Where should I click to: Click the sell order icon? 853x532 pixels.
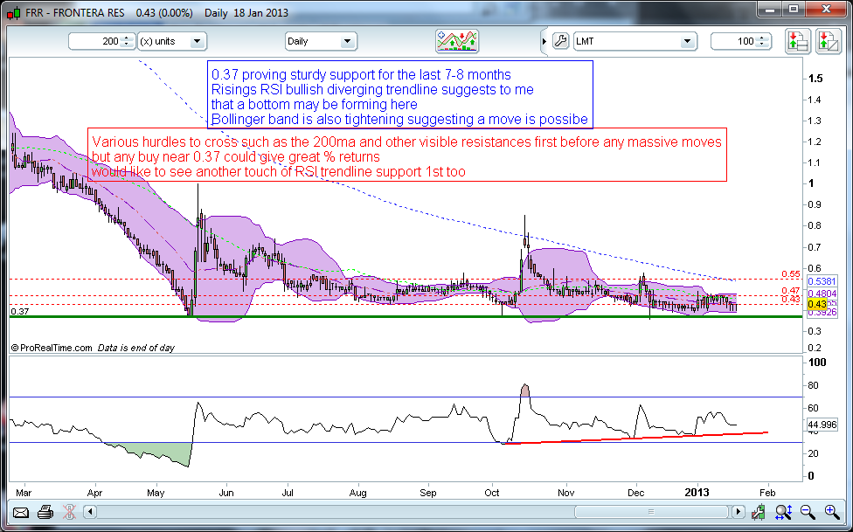827,41
